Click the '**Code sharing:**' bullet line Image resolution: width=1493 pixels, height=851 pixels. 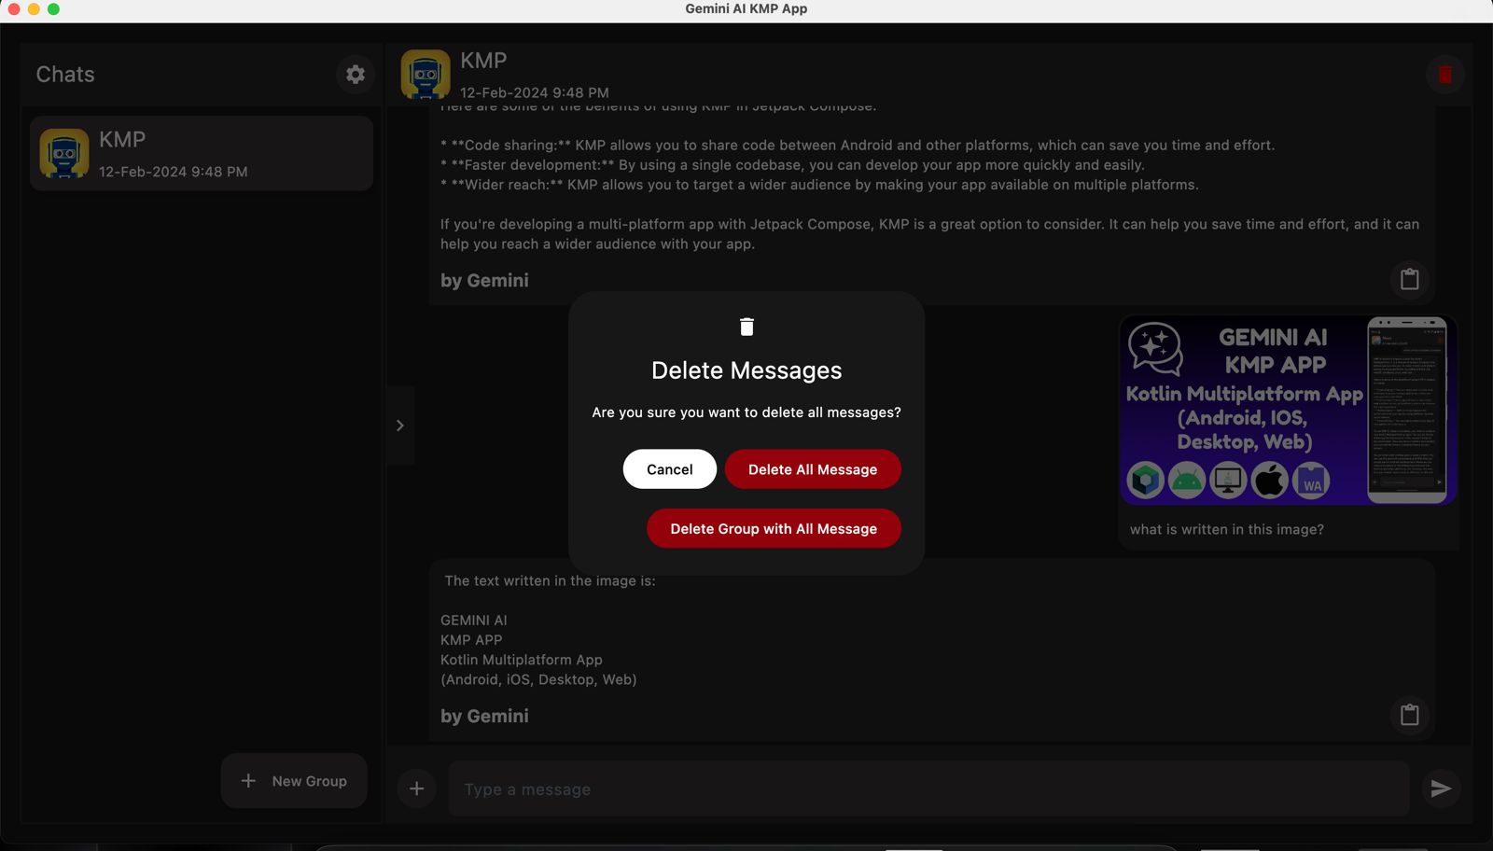coord(858,146)
